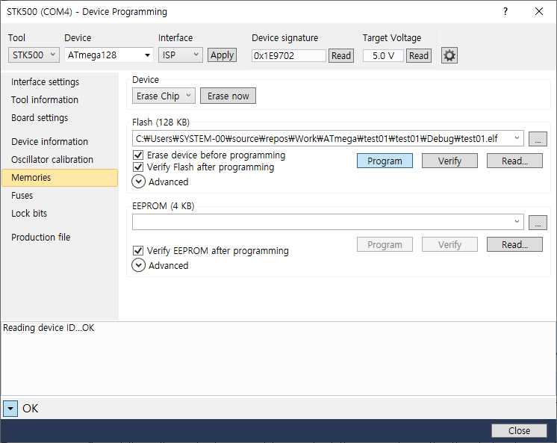The image size is (557, 443).
Task: Open the Device dropdown showing ATmega128
Action: (109, 55)
